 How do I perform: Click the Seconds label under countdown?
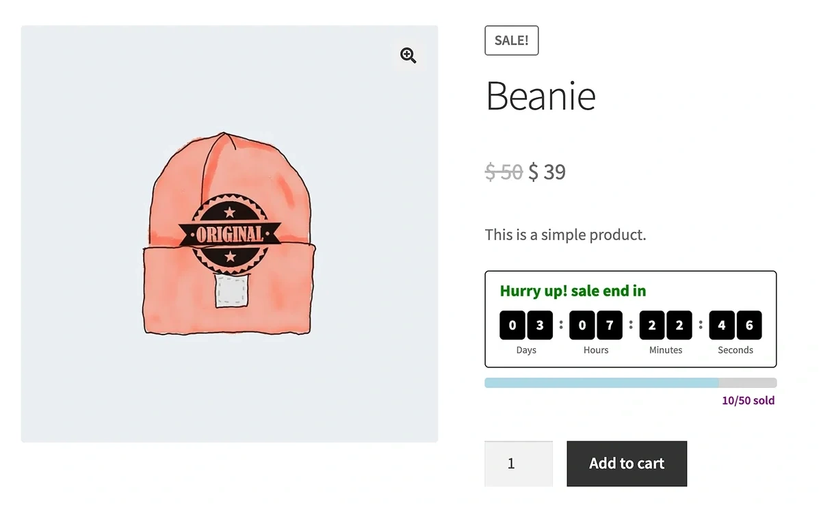735,350
